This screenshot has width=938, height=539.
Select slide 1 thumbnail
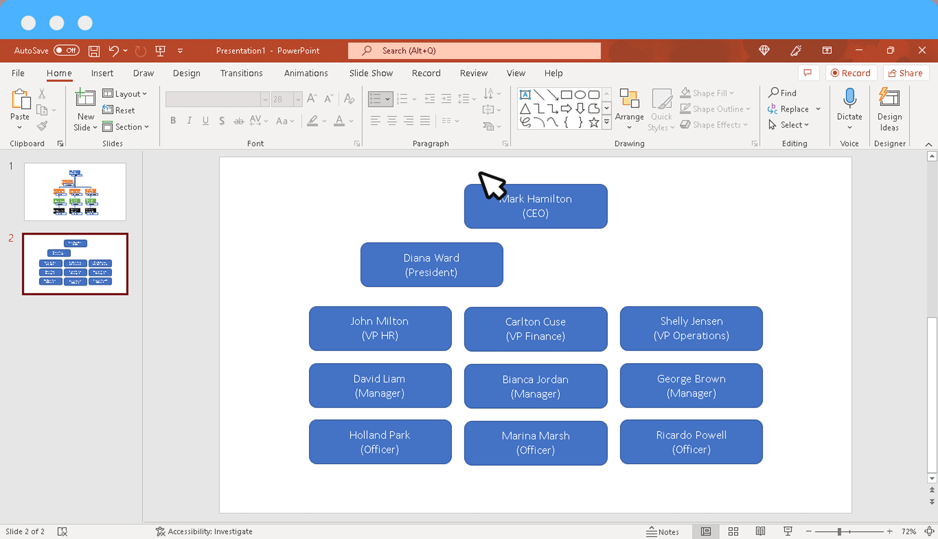point(75,192)
